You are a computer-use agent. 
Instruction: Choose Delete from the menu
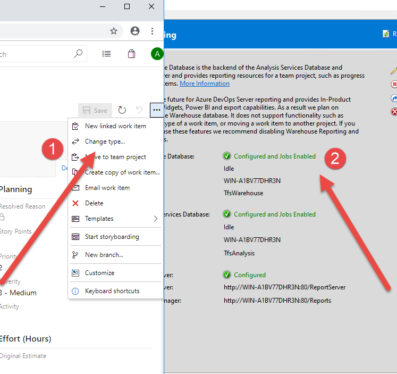click(x=115, y=203)
